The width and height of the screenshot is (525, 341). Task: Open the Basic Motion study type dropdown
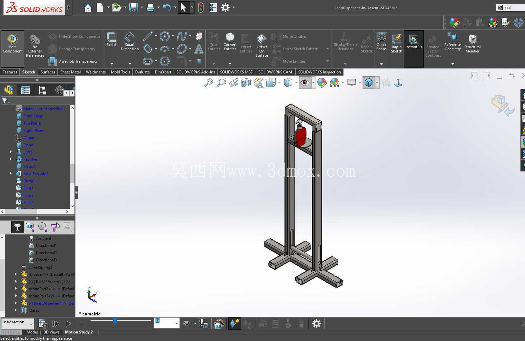17,323
